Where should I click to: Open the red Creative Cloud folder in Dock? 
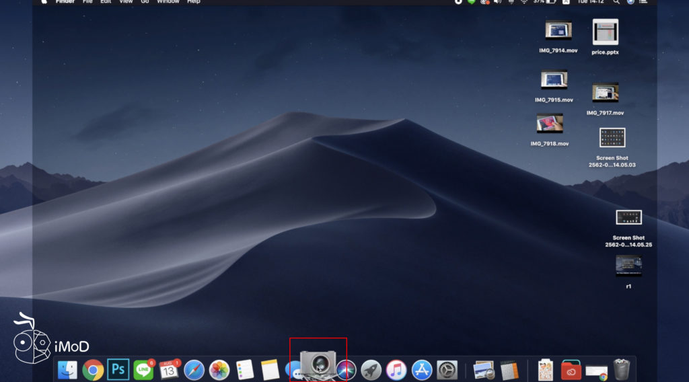[x=571, y=370]
